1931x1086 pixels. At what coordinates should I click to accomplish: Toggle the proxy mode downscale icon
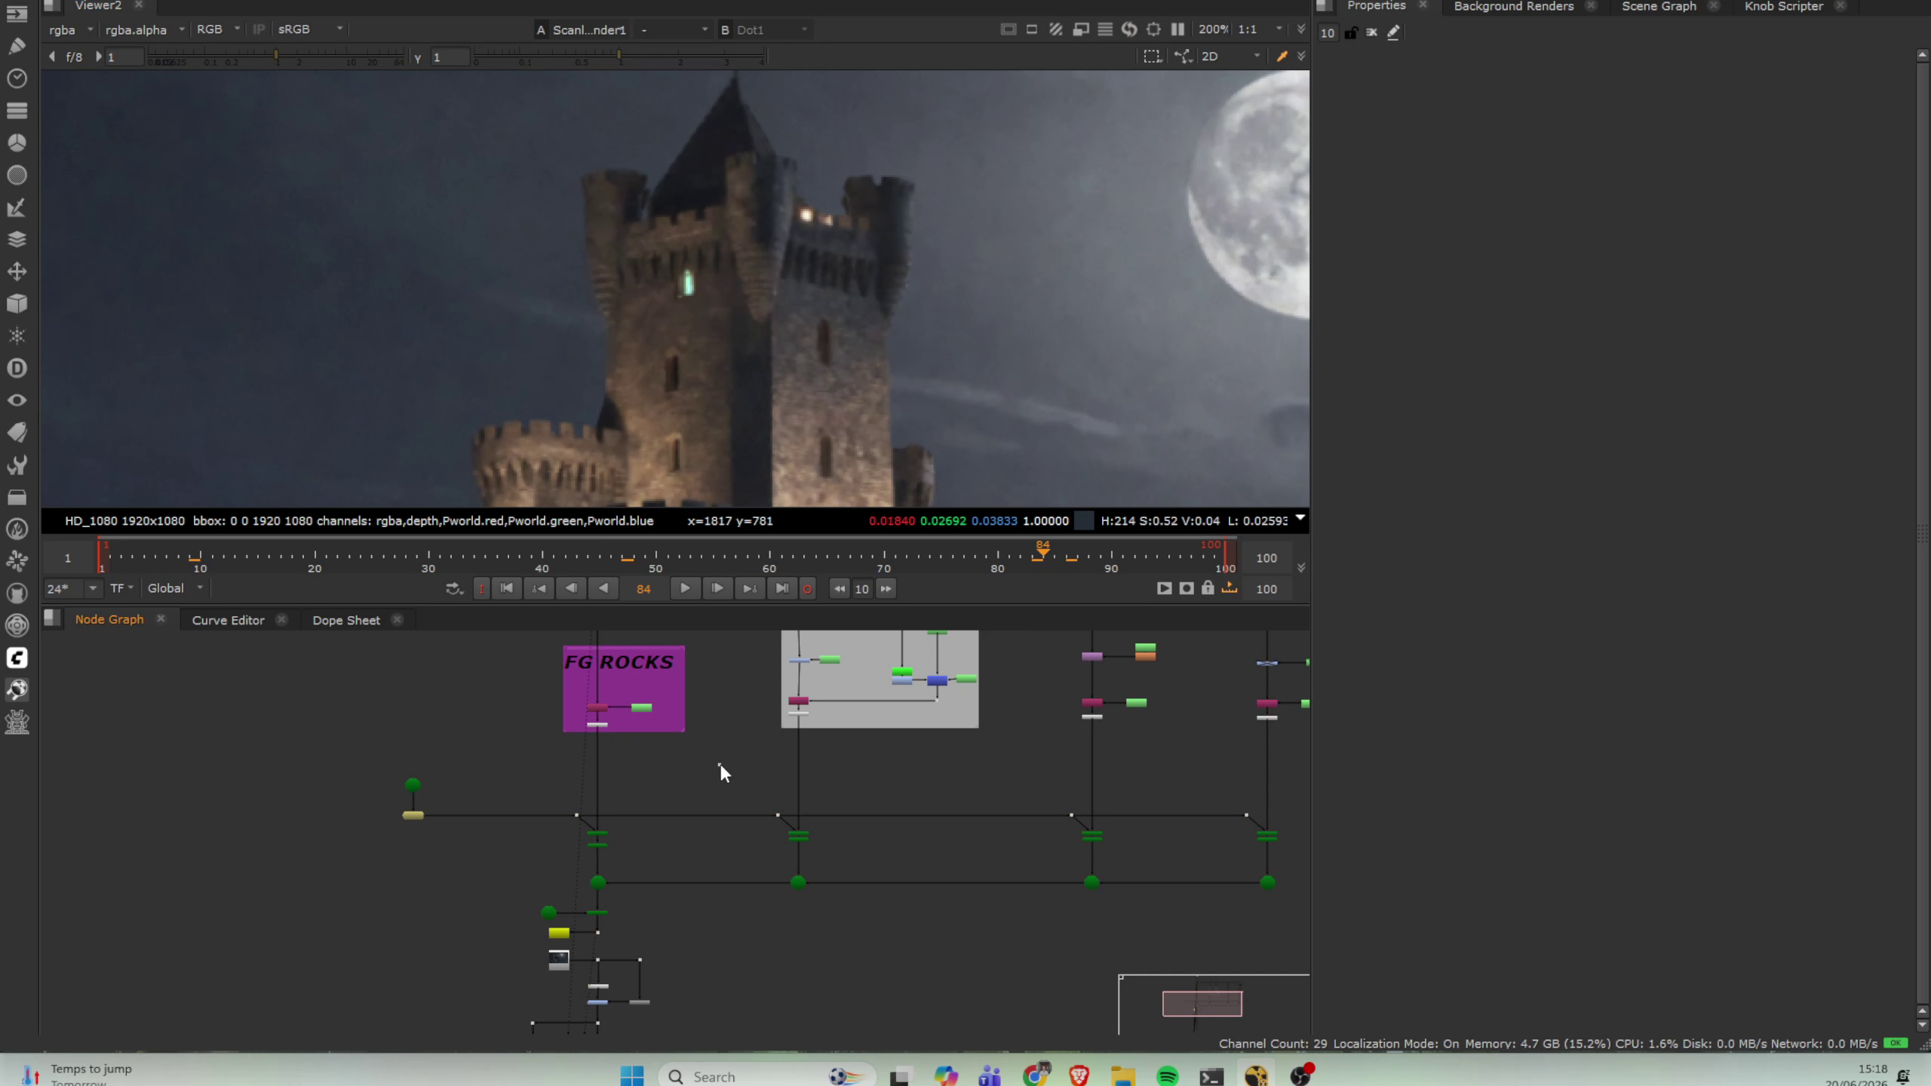(1081, 29)
